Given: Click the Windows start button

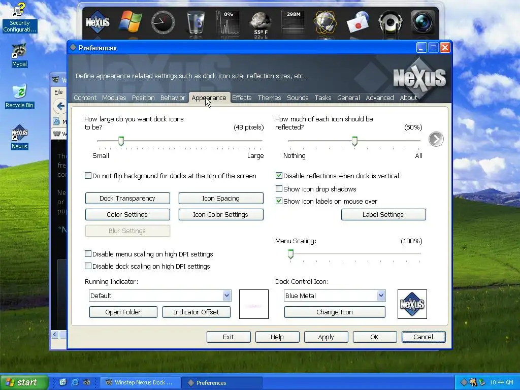Looking at the screenshot, I should [24, 382].
